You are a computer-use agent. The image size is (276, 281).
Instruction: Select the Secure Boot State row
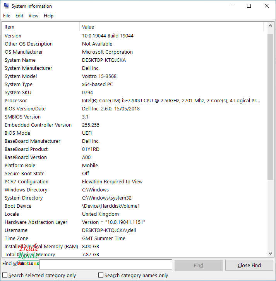pos(133,173)
